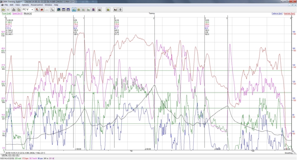Click the open file folder icon
This screenshot has width=297, height=160.
[x=3, y=10]
